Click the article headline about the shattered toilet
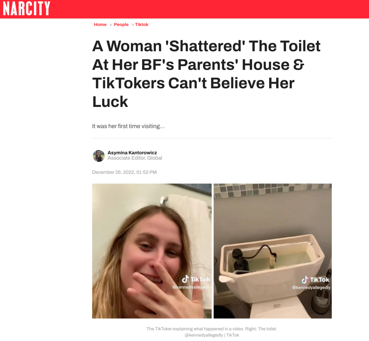Screen dimensions: 369x341 pos(206,74)
